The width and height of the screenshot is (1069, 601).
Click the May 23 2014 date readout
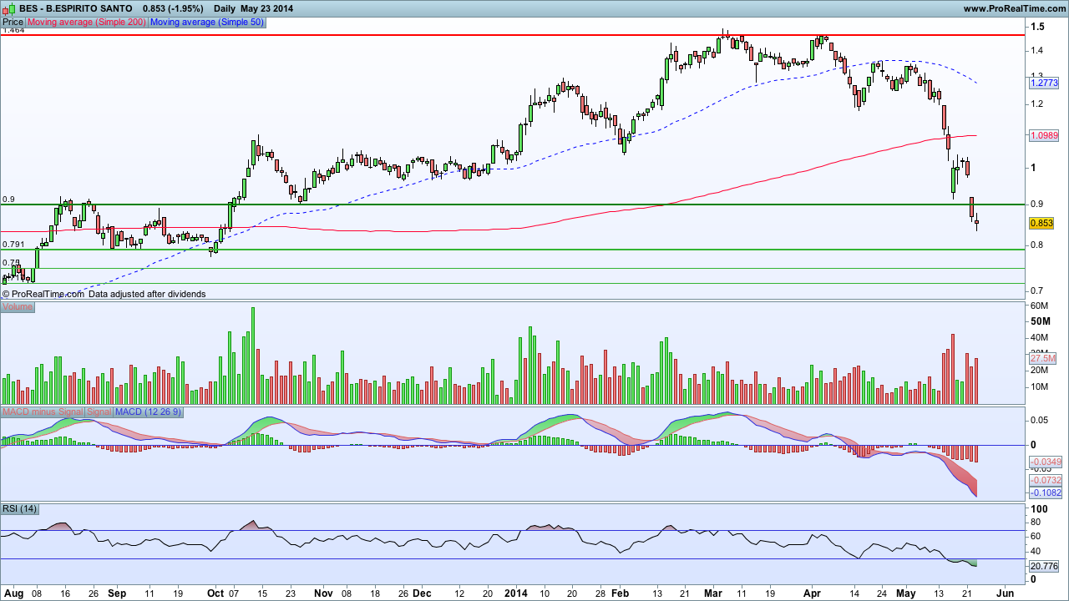click(266, 8)
